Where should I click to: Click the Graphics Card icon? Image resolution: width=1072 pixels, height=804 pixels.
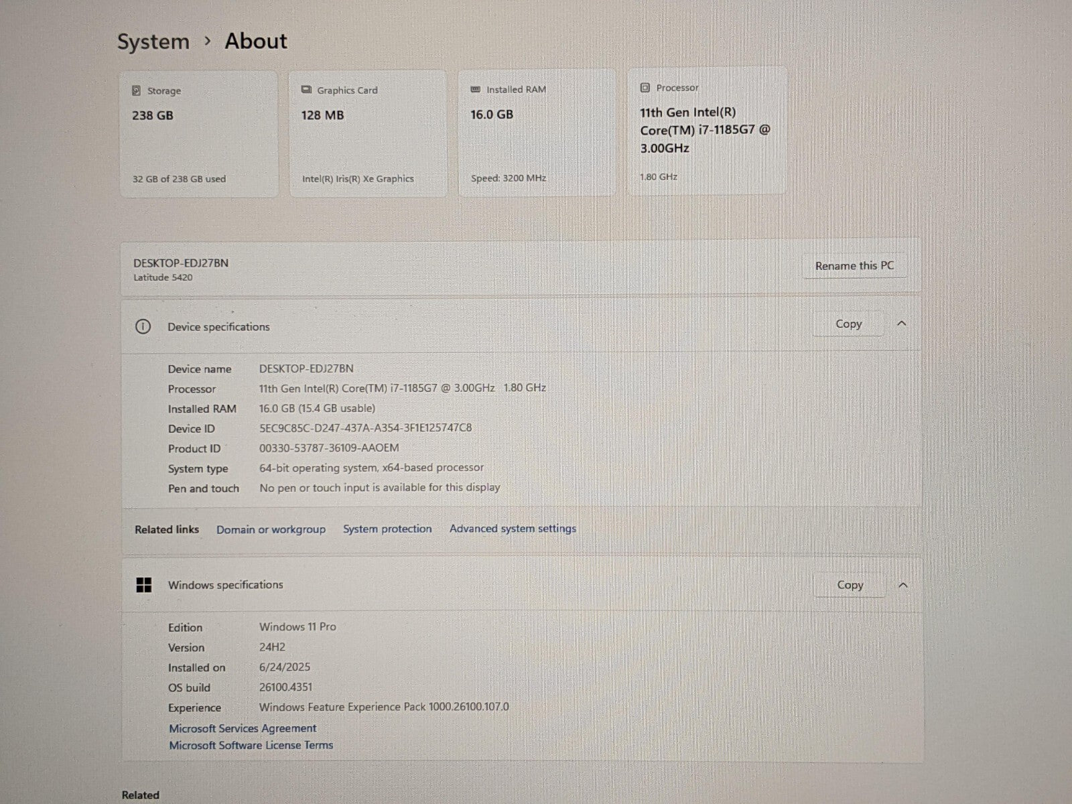[306, 90]
